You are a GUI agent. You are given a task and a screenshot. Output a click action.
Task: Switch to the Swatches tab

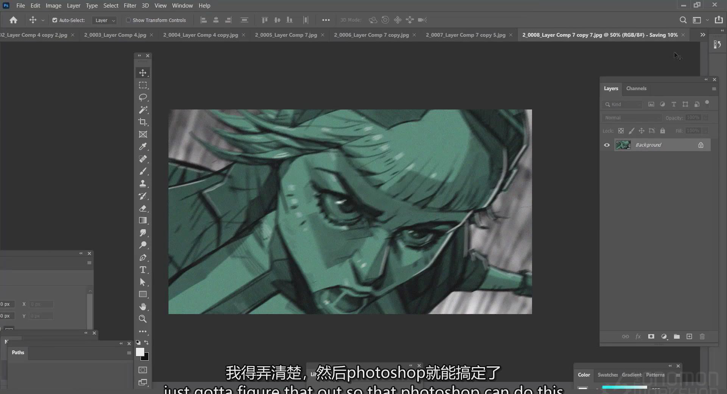click(x=607, y=375)
